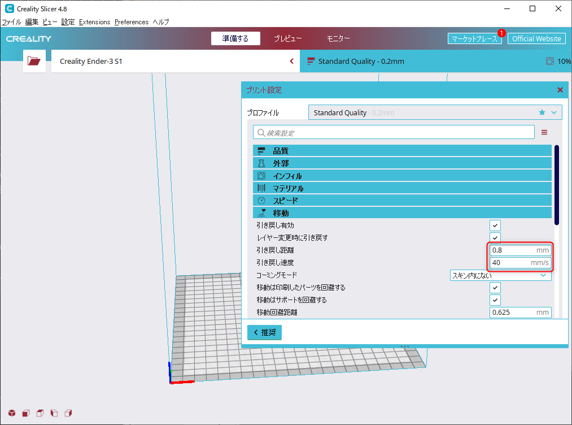This screenshot has width=572, height=425.
Task: Select the front view cube icon
Action: pyautogui.click(x=26, y=413)
